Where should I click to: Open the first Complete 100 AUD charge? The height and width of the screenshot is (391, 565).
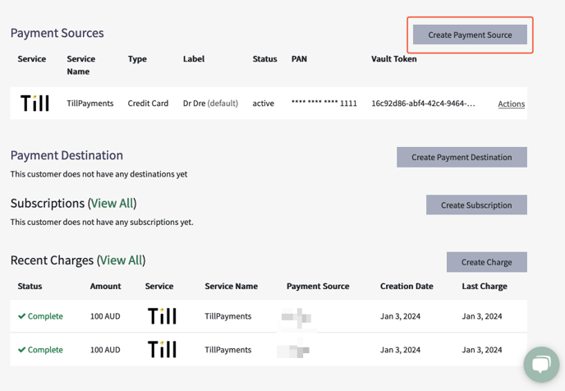coord(269,316)
